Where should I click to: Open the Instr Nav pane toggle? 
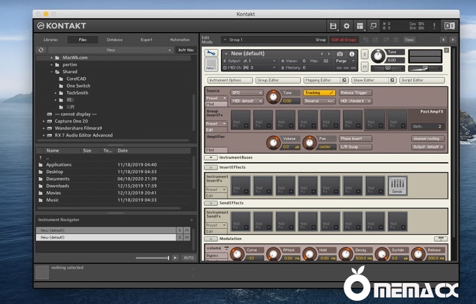(186, 50)
